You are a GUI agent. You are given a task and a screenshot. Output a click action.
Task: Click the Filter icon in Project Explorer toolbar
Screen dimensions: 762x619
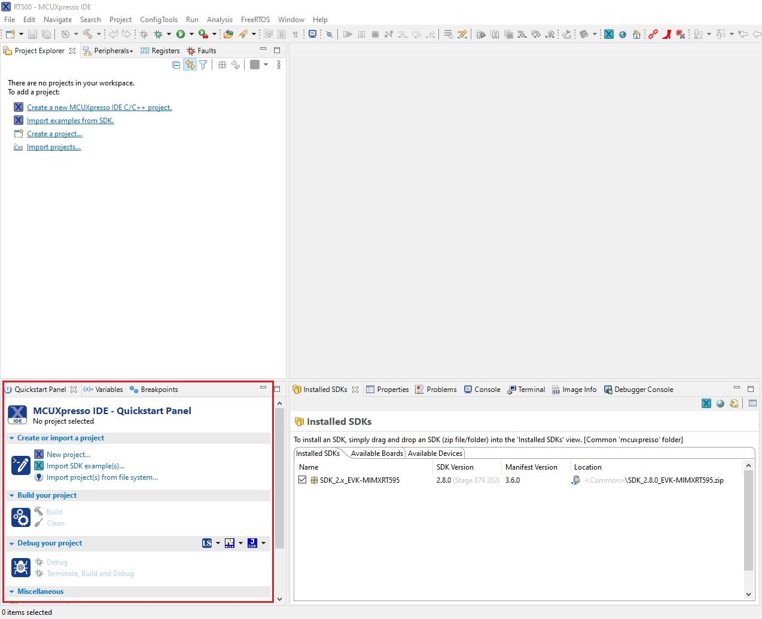tap(203, 65)
